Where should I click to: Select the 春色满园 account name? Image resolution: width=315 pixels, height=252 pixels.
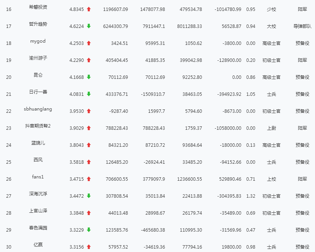pos(38,228)
